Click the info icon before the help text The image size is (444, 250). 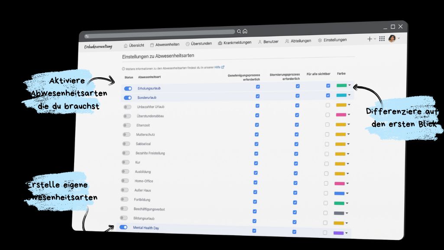tap(123, 69)
